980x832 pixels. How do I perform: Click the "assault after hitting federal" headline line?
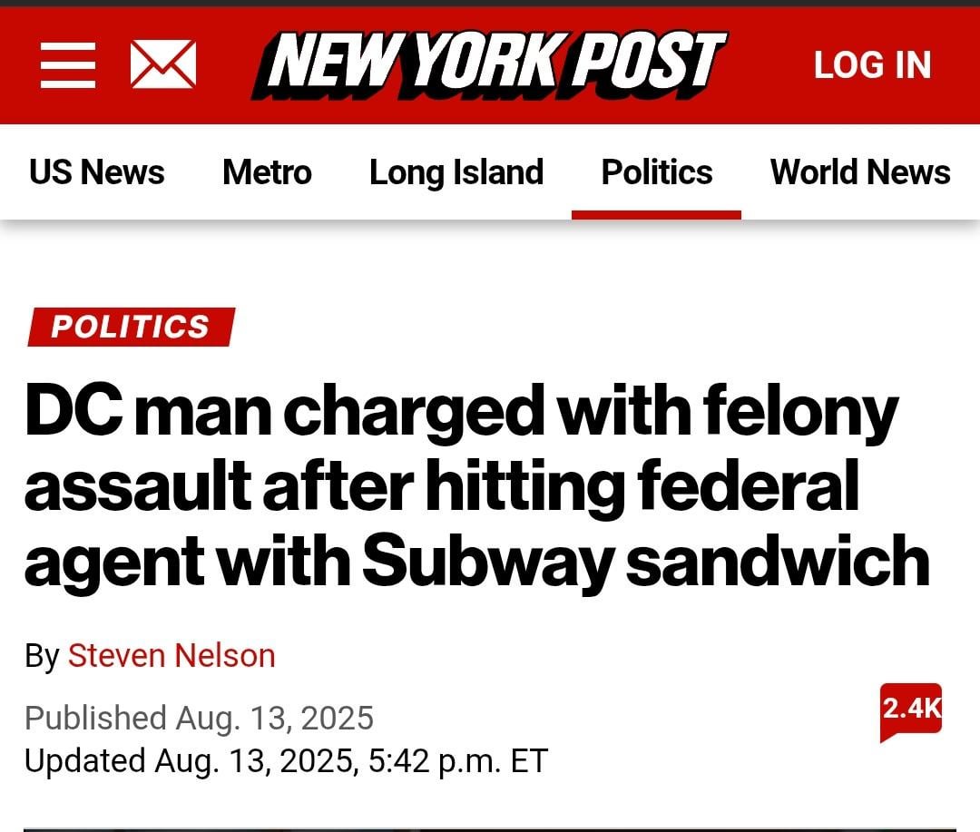442,486
